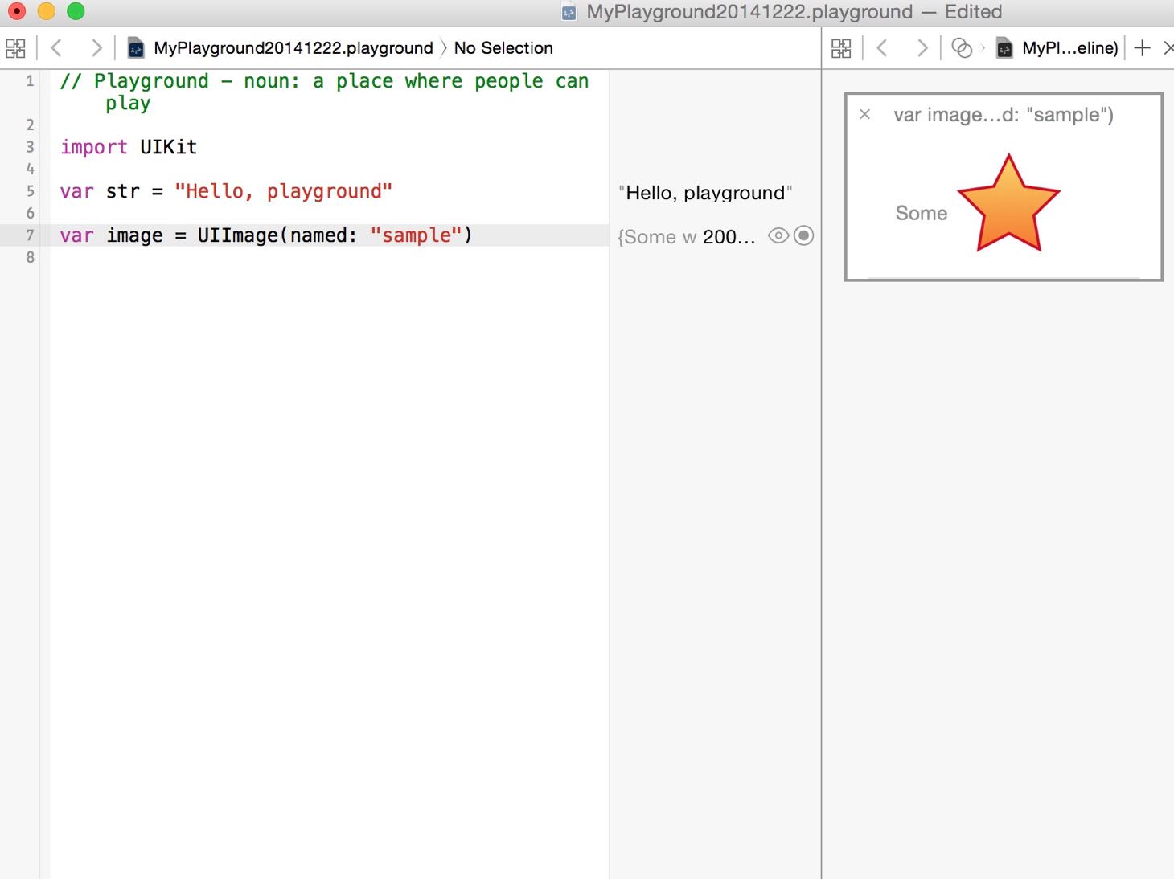Open MyPlayground20141222.playground breadcrumb in main editor

point(293,48)
